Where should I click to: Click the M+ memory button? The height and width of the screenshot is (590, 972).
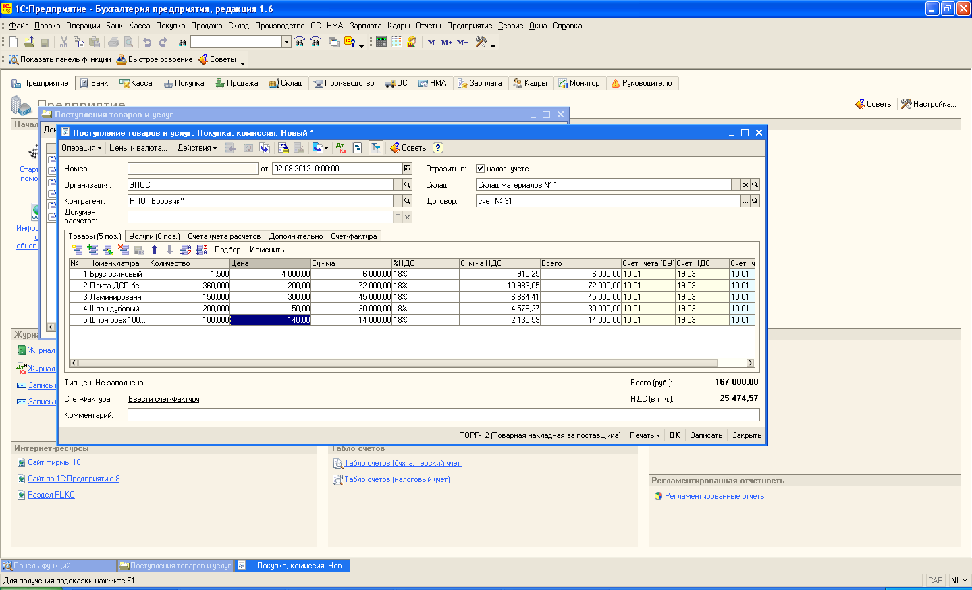click(x=447, y=42)
